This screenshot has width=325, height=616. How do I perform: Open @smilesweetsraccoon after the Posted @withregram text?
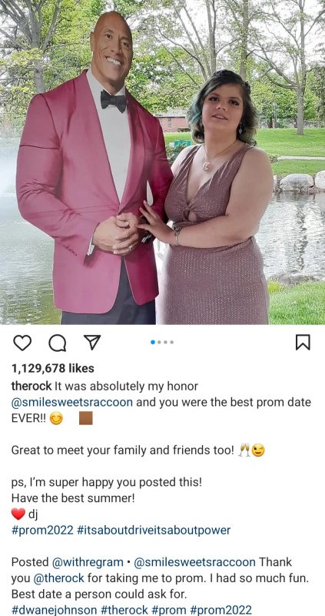[195, 562]
